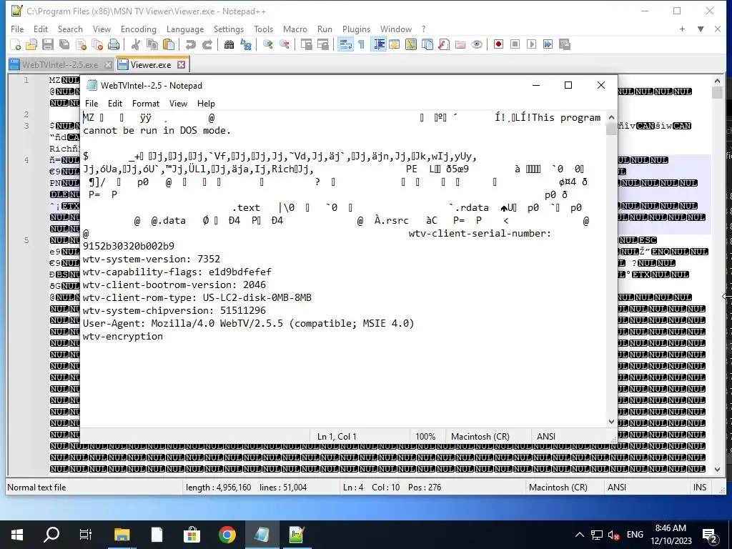Click the Stop recording macro icon
The image size is (732, 549).
pos(515,44)
